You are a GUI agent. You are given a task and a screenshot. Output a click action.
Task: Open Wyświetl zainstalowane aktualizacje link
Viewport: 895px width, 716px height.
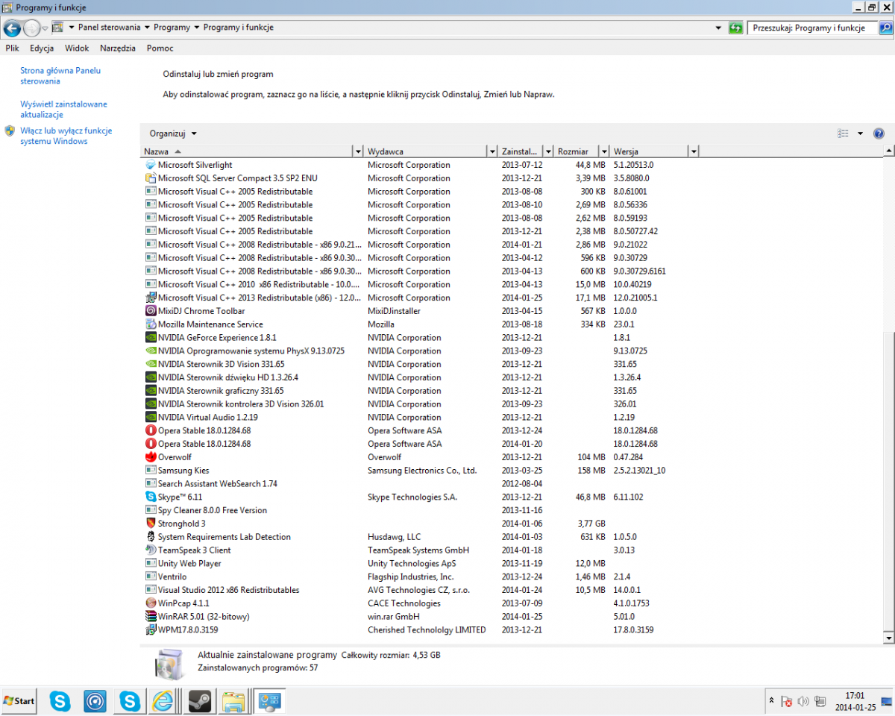[x=63, y=110]
